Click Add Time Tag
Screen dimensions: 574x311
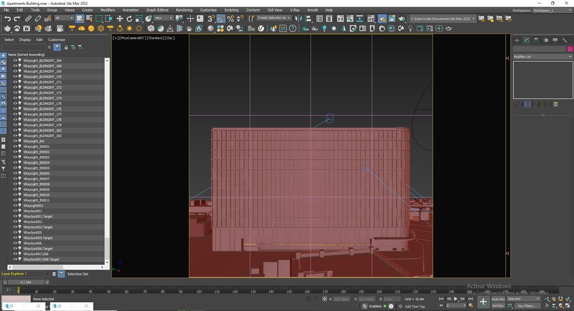[x=415, y=306]
